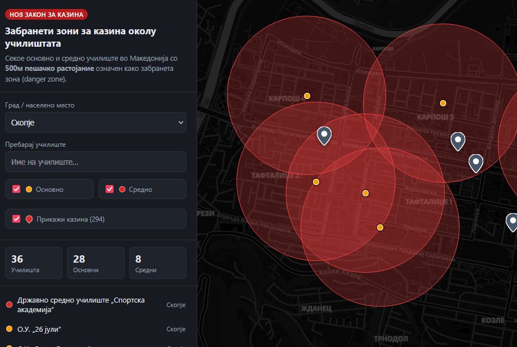Click the school name search field
This screenshot has height=347, width=517.
pos(96,161)
